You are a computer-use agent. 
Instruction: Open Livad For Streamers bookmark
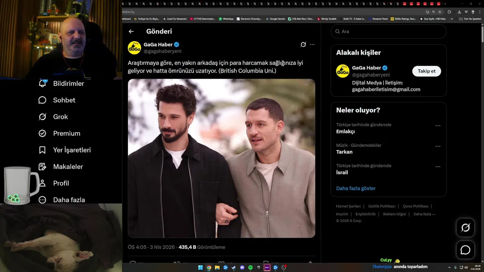[175, 19]
